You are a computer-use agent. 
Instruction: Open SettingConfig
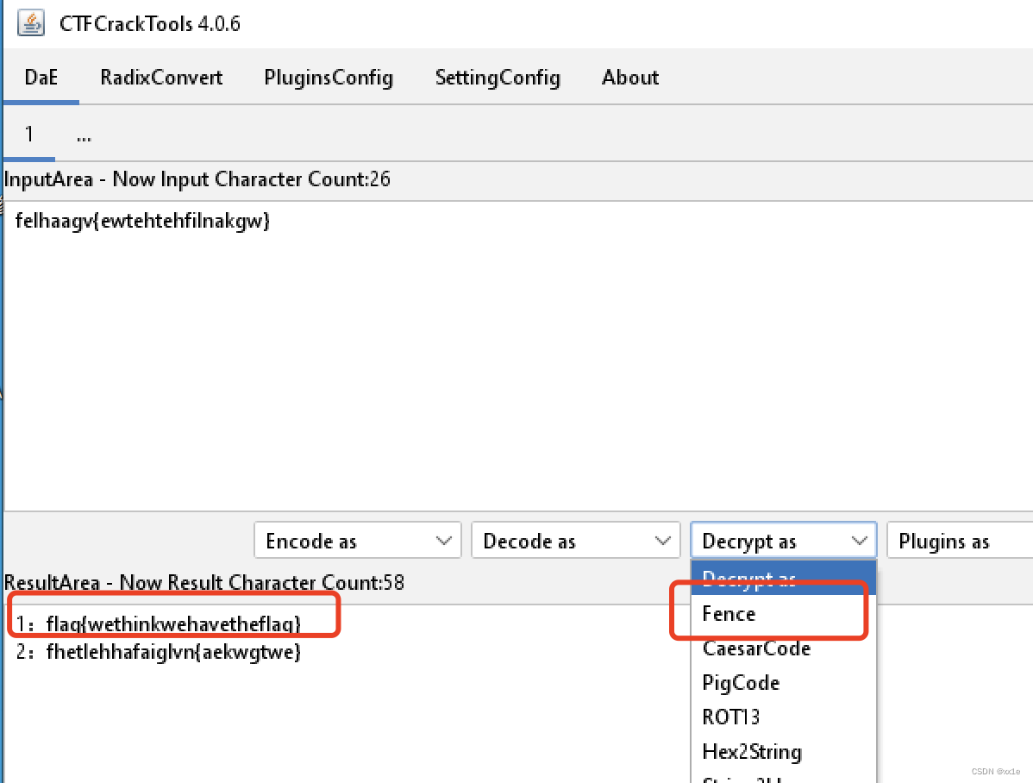click(x=498, y=78)
